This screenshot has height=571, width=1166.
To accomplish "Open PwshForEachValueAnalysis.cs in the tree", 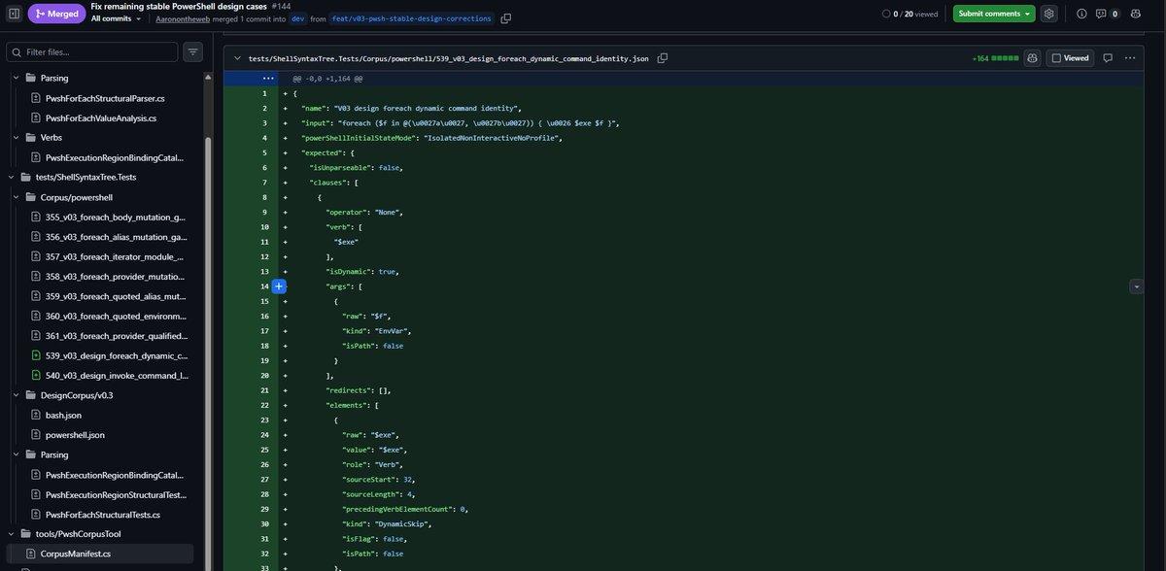I will [101, 118].
